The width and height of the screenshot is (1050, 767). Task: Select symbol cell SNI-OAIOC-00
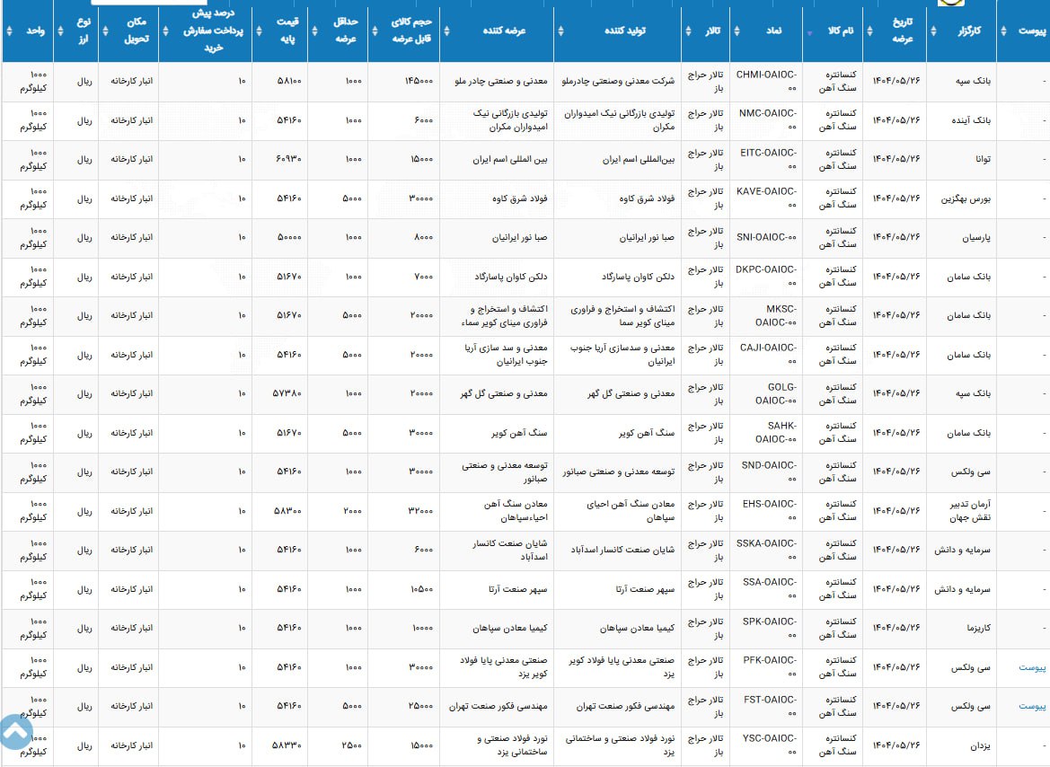tap(767, 237)
